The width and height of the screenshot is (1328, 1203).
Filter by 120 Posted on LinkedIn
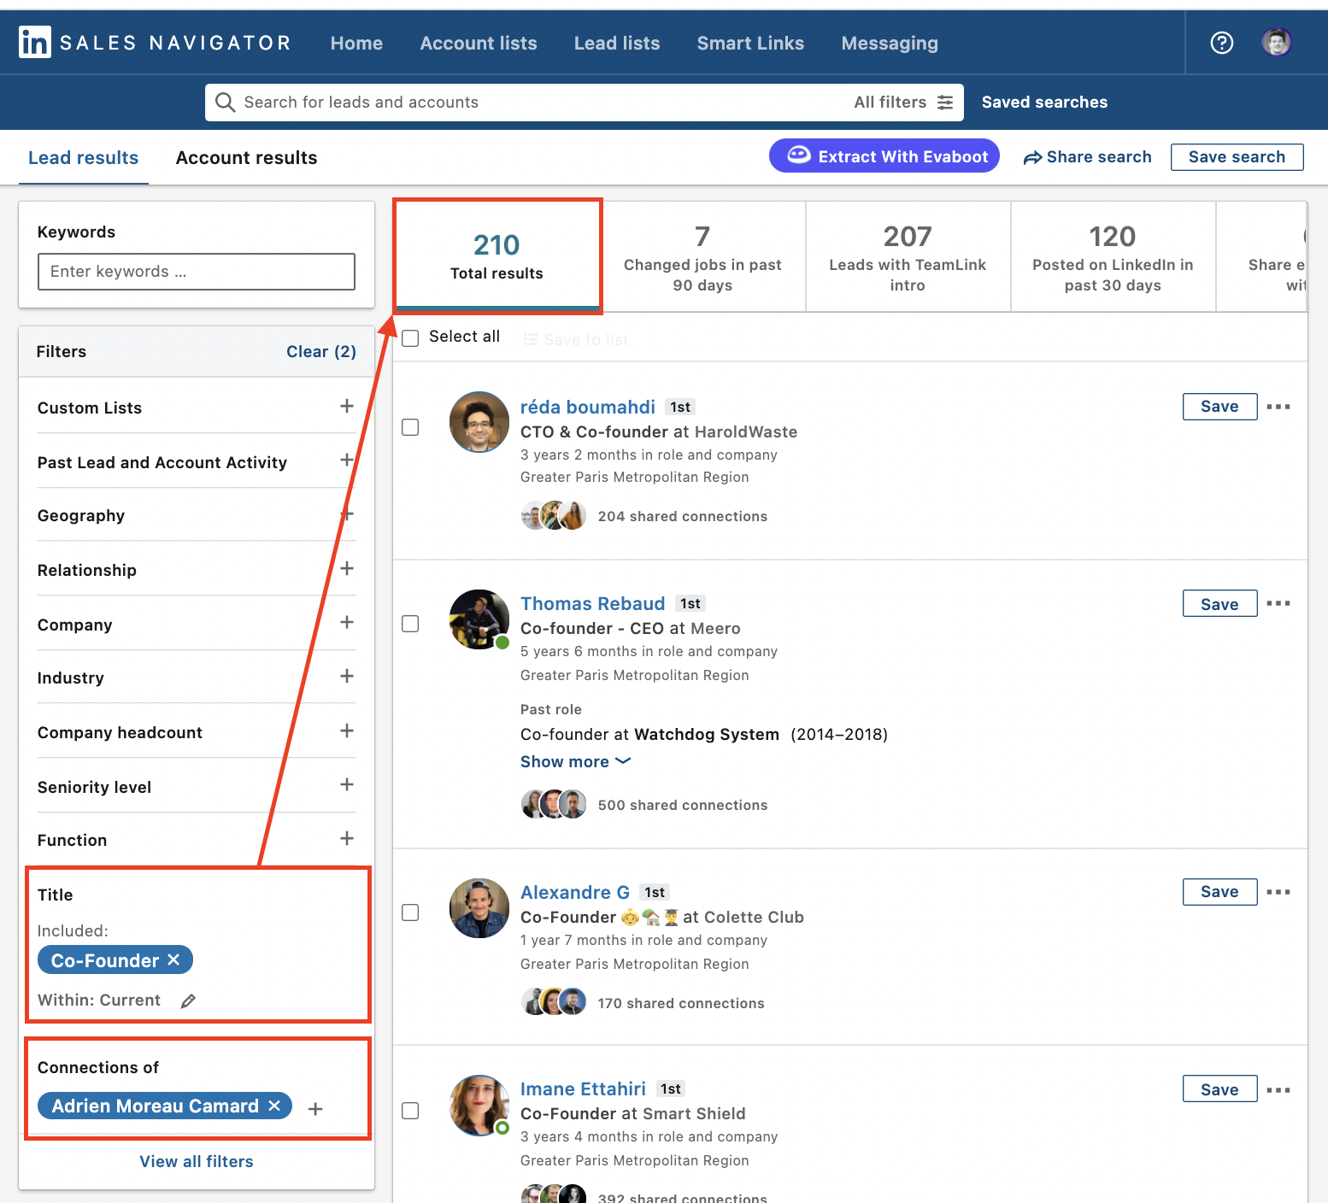1113,256
